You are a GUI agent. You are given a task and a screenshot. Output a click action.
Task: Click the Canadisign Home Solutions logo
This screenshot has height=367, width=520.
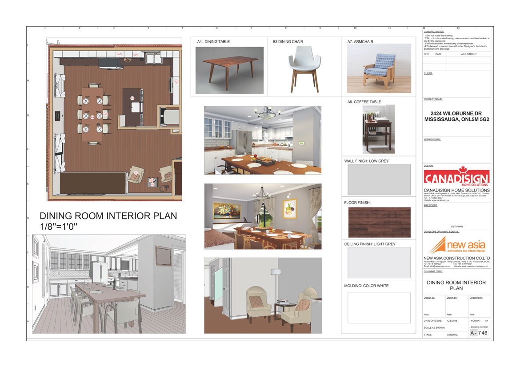[456, 178]
